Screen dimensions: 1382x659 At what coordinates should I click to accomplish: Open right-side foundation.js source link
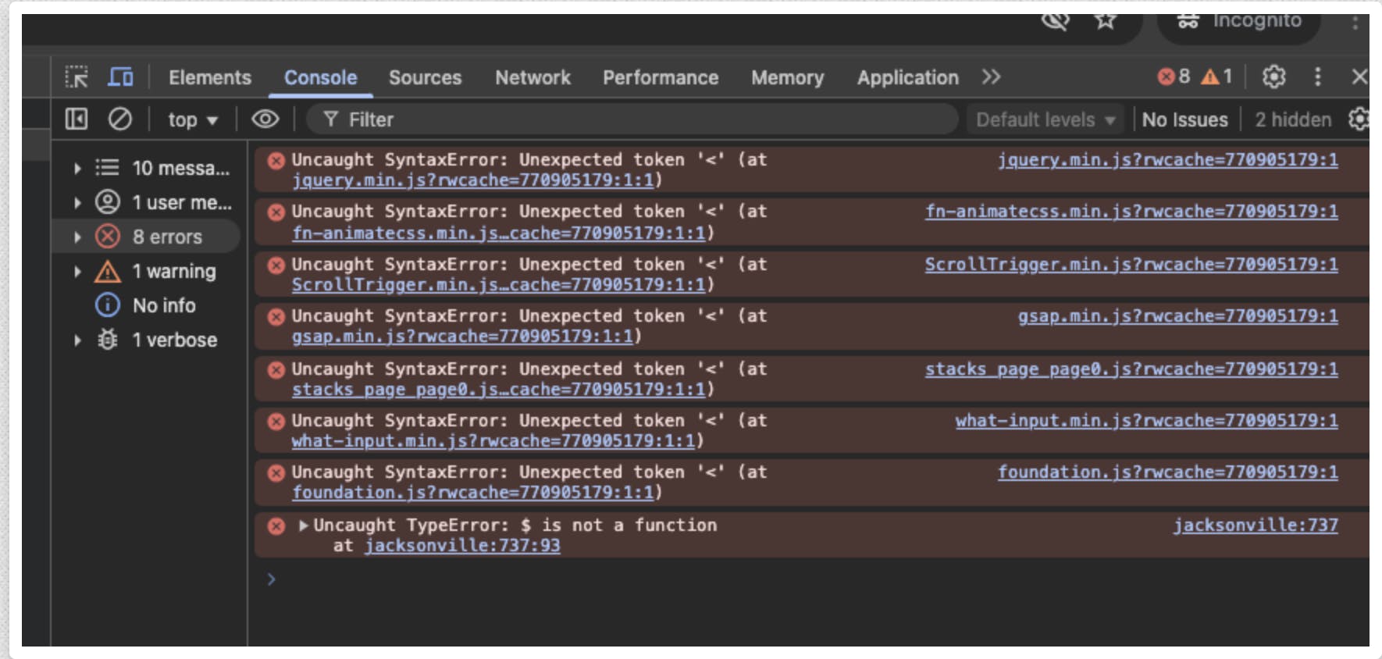click(x=1167, y=472)
